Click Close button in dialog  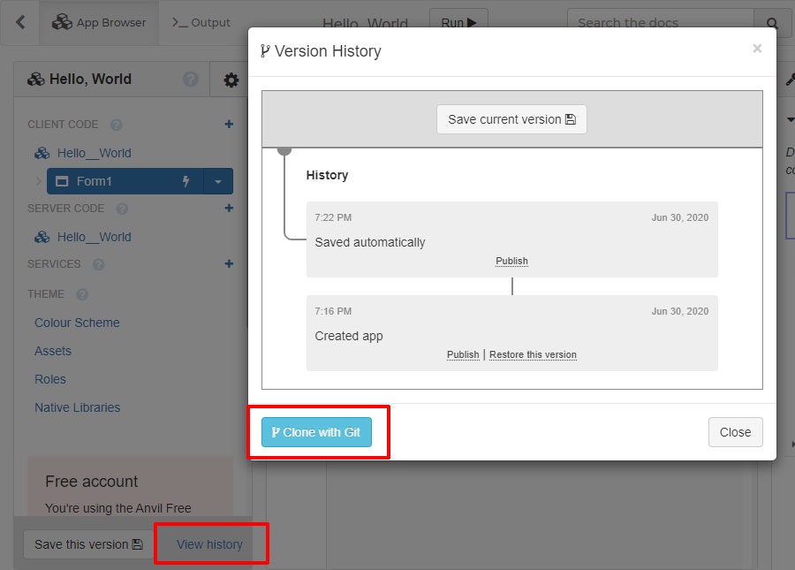(x=735, y=432)
